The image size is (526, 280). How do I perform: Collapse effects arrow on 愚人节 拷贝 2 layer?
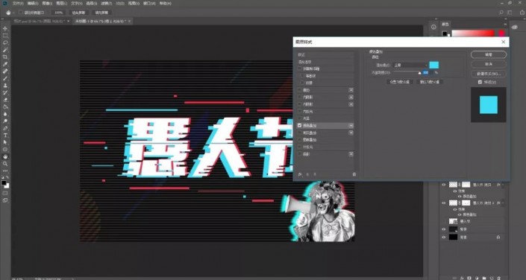pos(503,203)
